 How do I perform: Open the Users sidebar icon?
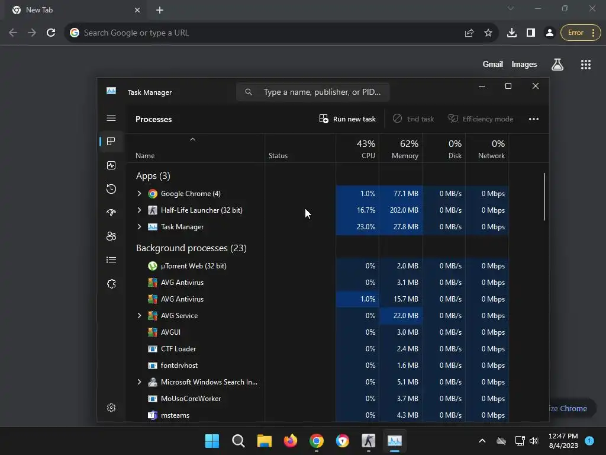pyautogui.click(x=111, y=236)
